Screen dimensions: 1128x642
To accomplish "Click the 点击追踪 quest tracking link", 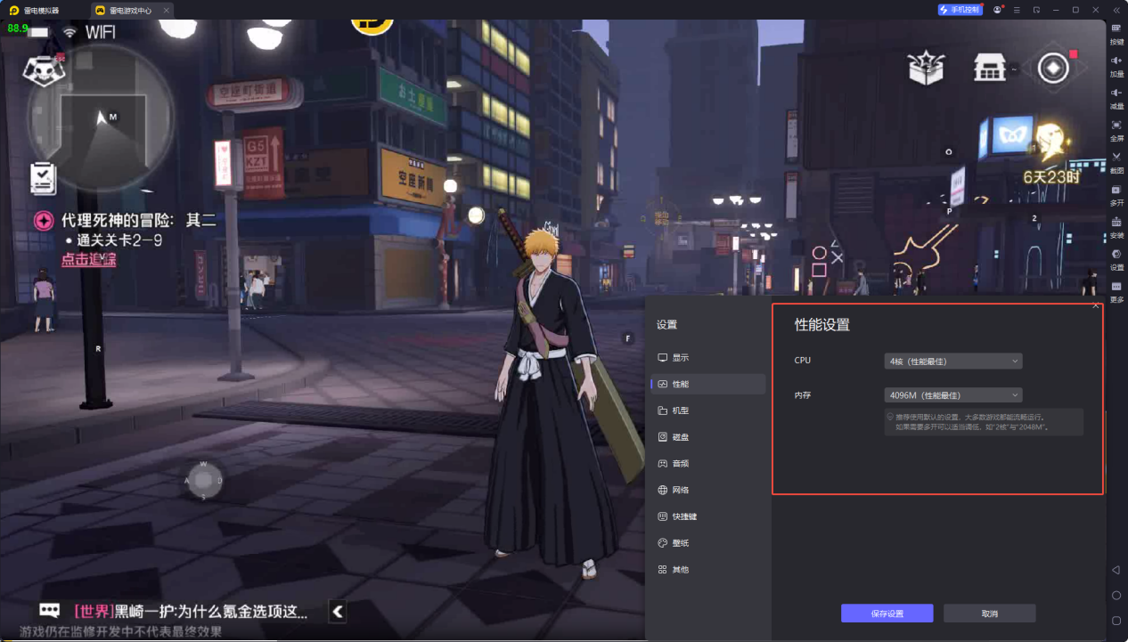I will (88, 259).
